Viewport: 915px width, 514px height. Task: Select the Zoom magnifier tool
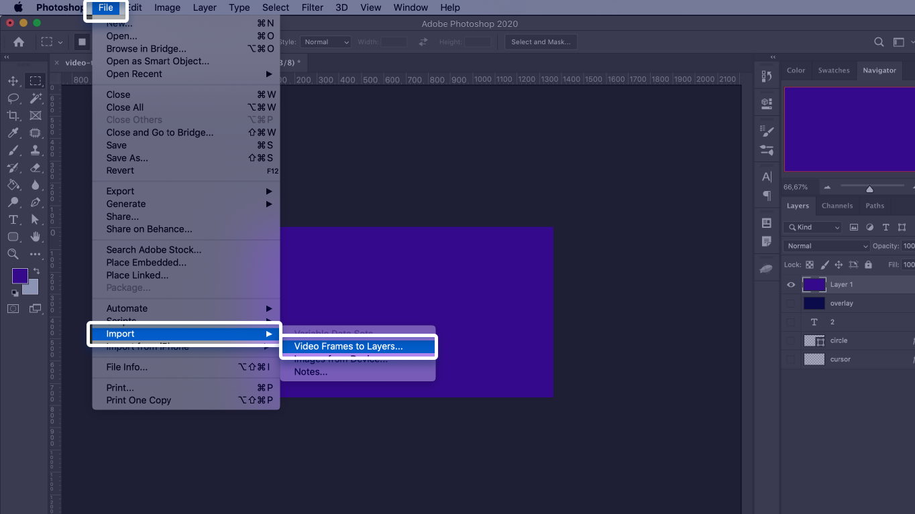click(13, 254)
